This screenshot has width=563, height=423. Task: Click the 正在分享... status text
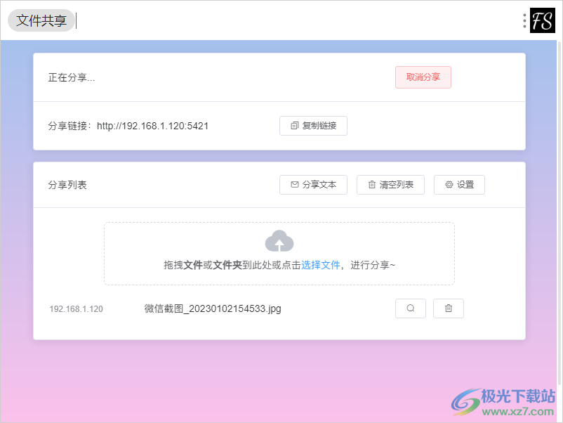pyautogui.click(x=72, y=77)
